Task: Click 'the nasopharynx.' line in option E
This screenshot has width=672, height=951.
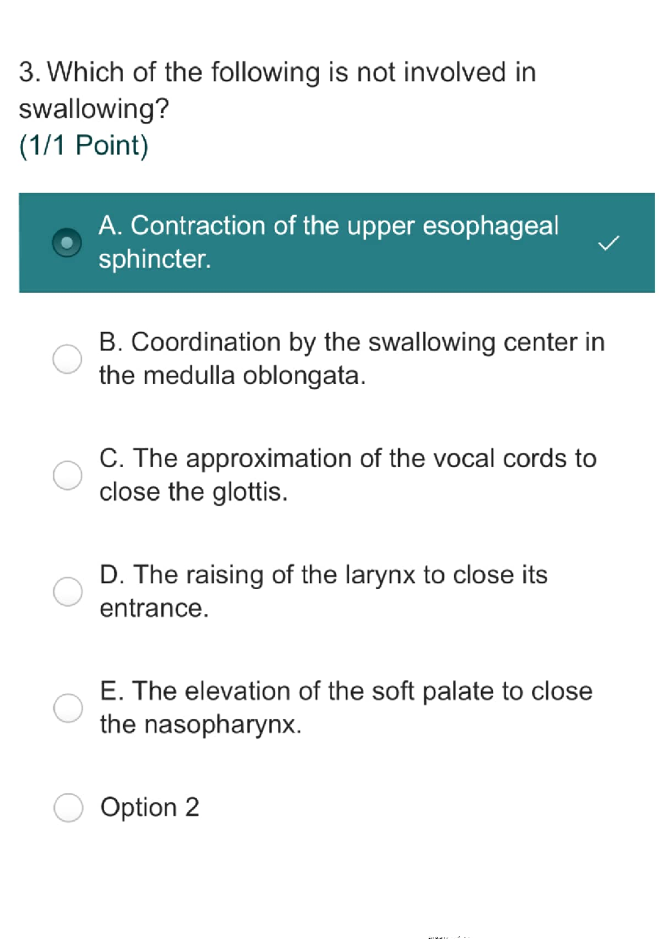Action: click(200, 724)
